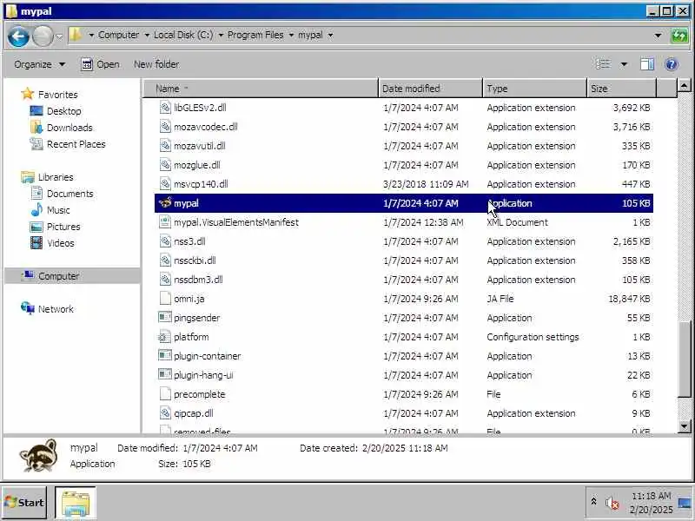Go back with the blue Back arrow

pyautogui.click(x=18, y=36)
